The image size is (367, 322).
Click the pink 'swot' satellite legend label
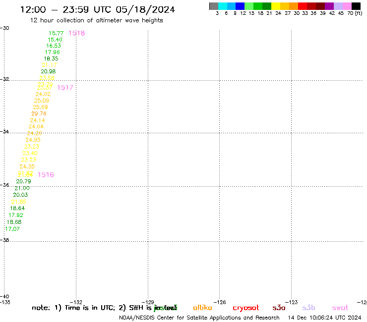[x=340, y=308]
